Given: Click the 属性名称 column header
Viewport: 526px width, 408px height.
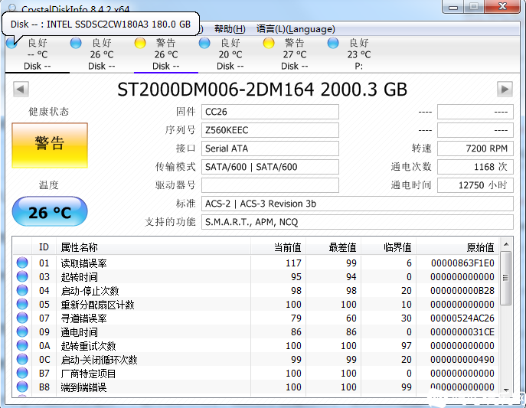Looking at the screenshot, I should click(153, 247).
